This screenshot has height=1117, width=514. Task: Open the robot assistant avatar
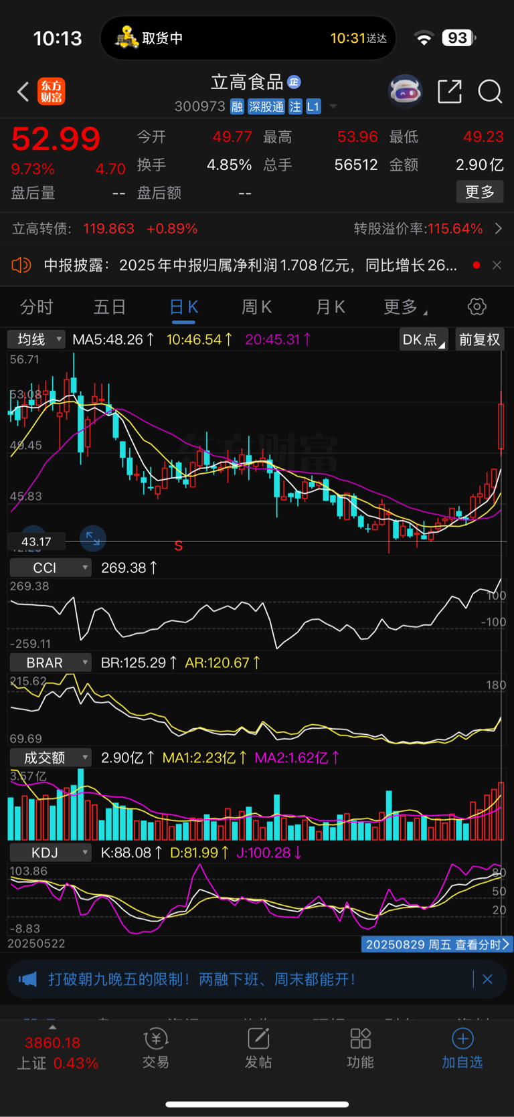coord(406,91)
